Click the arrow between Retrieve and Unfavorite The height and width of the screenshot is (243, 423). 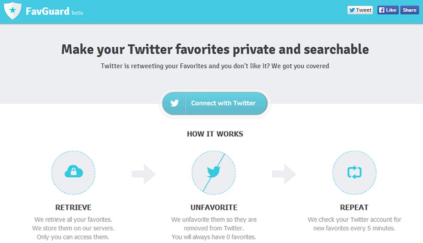pyautogui.click(x=143, y=174)
